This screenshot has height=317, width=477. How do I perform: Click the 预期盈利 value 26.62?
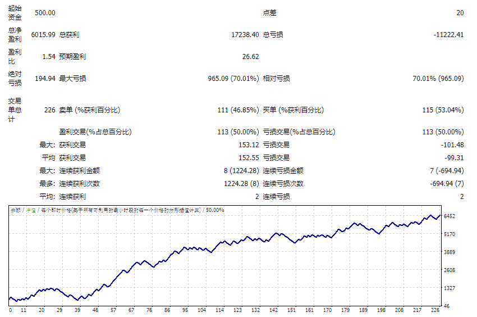click(x=250, y=56)
